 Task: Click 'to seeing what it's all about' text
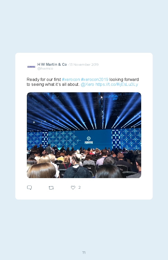[53, 85]
